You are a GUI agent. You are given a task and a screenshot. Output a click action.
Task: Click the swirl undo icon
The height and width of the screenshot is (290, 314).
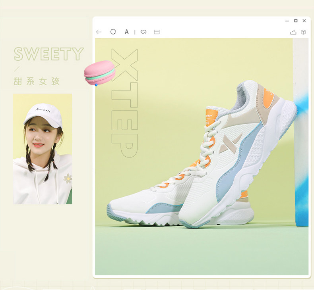coord(143,32)
